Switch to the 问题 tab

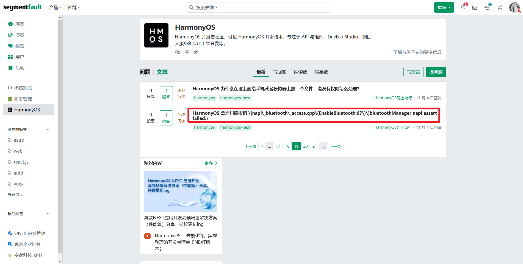point(145,72)
